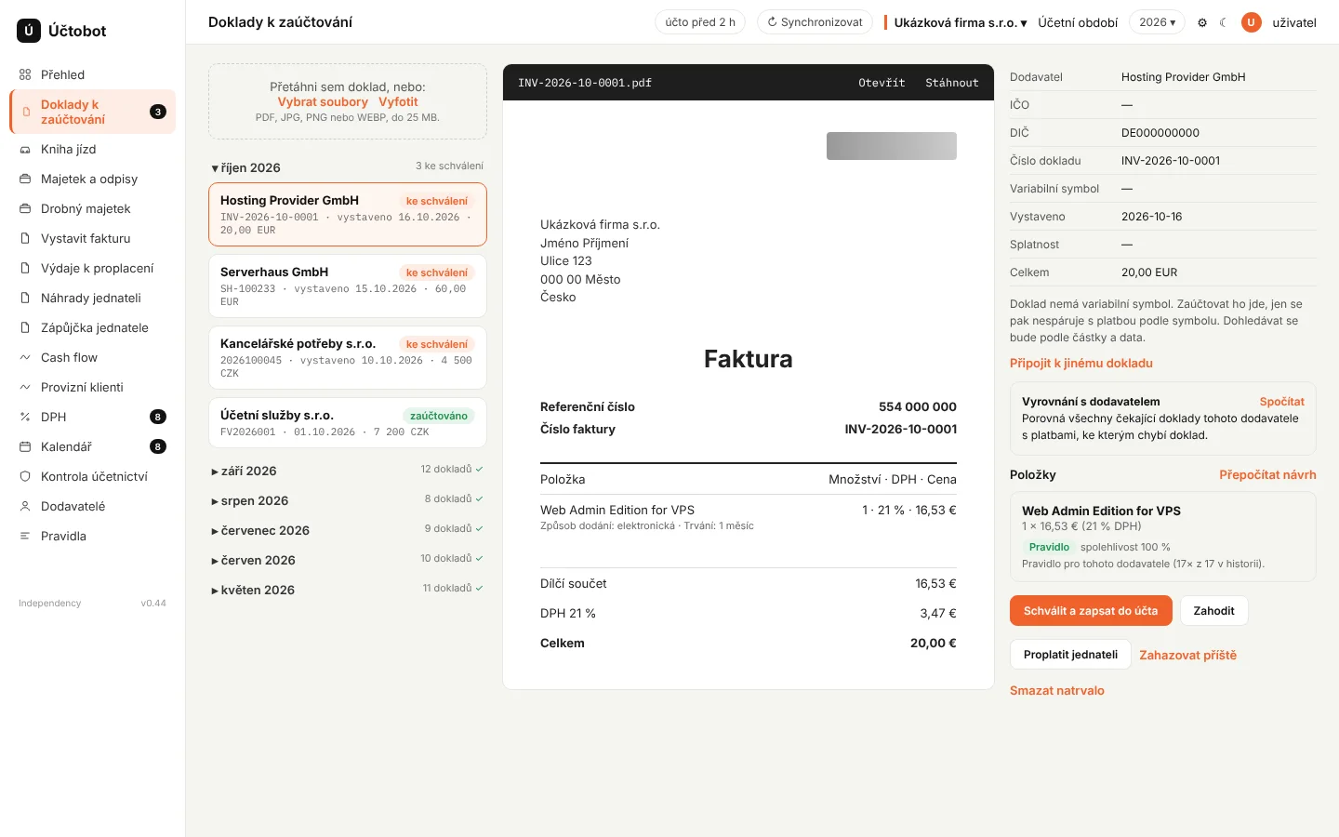Viewport: 1339px width, 837px height.
Task: Click the settings gear icon in header
Action: (1202, 22)
